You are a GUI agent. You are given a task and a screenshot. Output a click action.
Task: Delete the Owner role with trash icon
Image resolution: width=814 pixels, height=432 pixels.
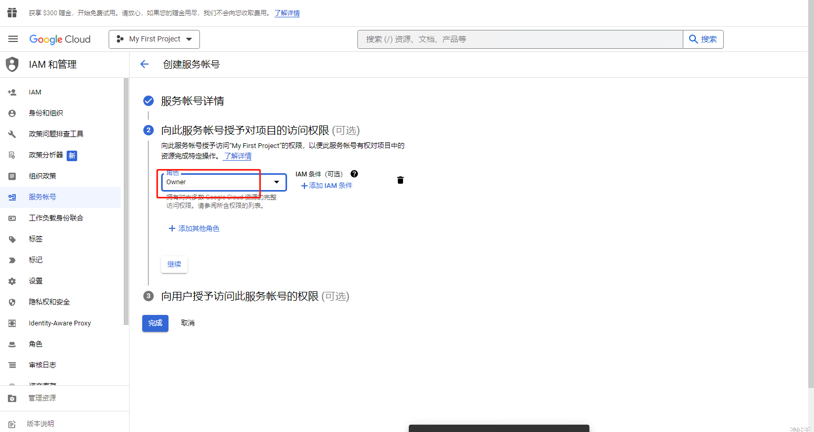(x=400, y=180)
